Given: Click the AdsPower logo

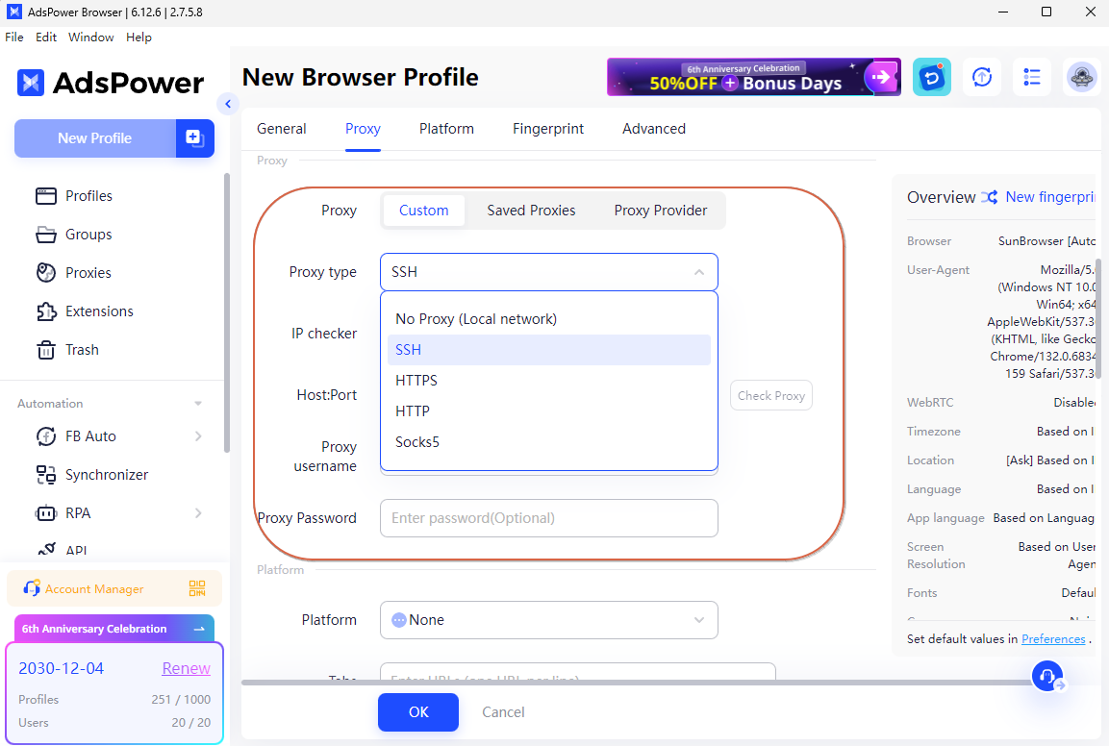Looking at the screenshot, I should [x=111, y=83].
